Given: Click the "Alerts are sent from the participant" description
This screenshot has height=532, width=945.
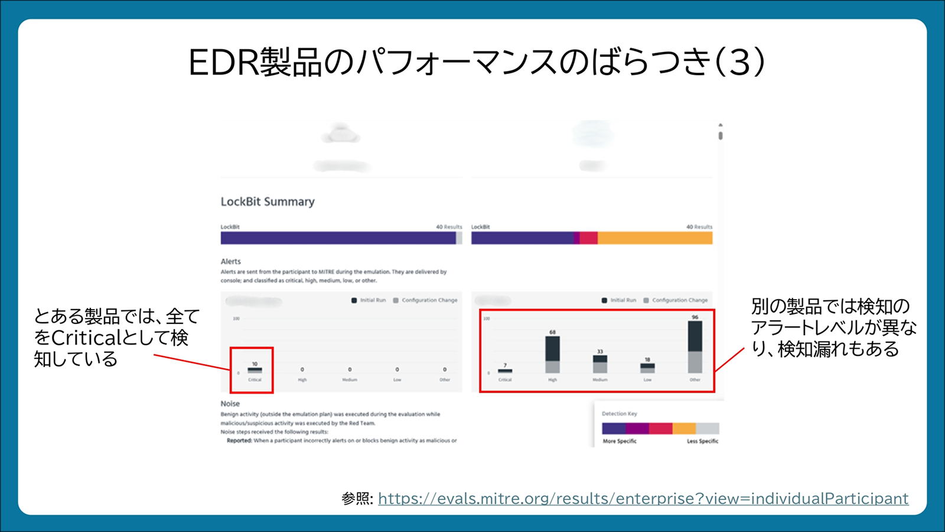Looking at the screenshot, I should coord(334,276).
